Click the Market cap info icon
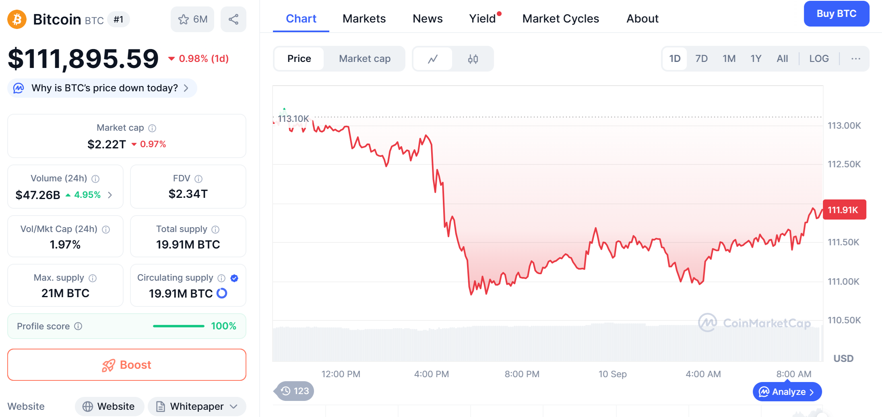This screenshot has width=882, height=417. pos(152,128)
